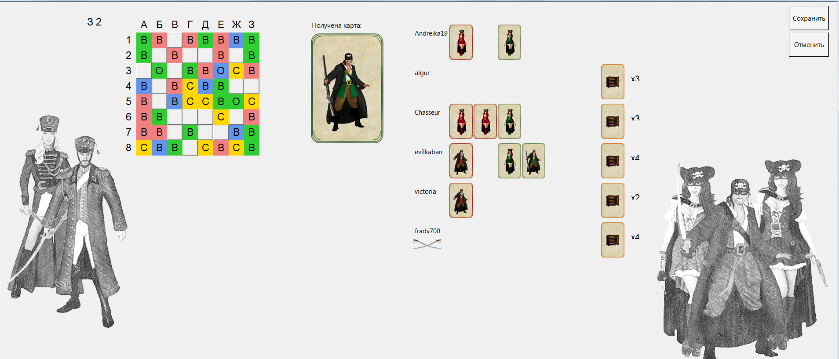Viewport: 839px width, 359px height.
Task: Click the 'Получена карта:' label
Action: point(337,25)
